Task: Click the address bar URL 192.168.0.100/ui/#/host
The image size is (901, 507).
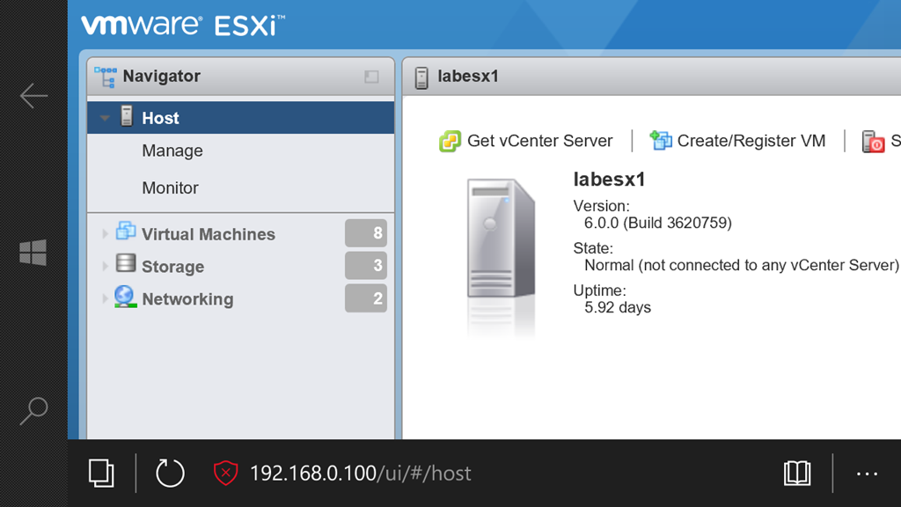Action: [360, 473]
